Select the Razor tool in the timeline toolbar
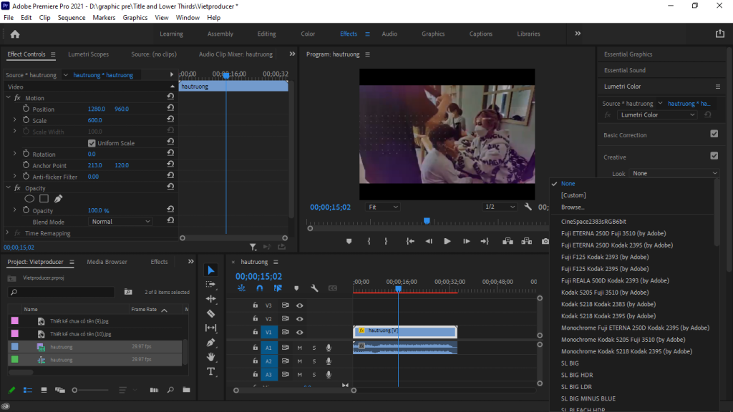The height and width of the screenshot is (412, 733). [x=211, y=313]
